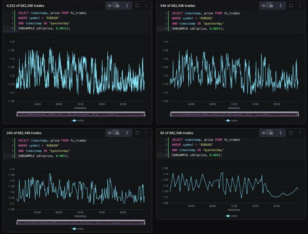Toggle price series legend in 4,532 trades chart
The height and width of the screenshot is (234, 308).
78,121
